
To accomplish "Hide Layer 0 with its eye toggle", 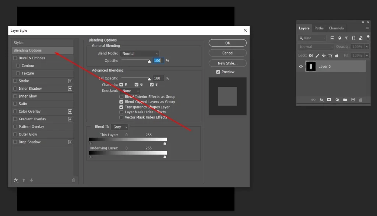I will [x=301, y=66].
